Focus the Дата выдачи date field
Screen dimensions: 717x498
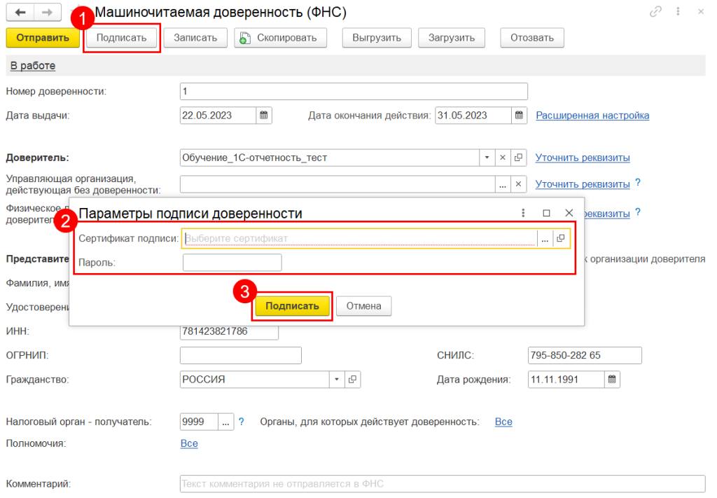(x=218, y=116)
